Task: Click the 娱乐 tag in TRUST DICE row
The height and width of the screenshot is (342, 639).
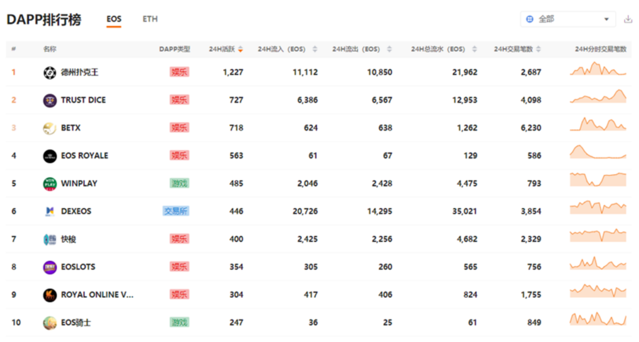Action: click(x=179, y=100)
